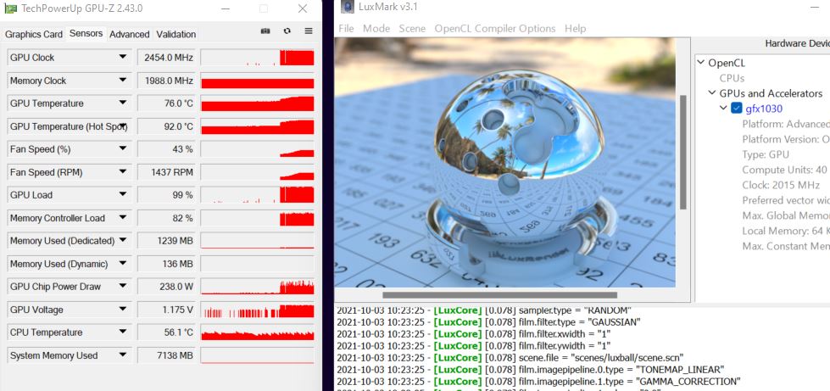Open the GPU-Z hamburger menu

[x=309, y=31]
